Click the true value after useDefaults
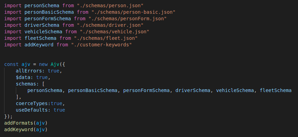 coord(59,110)
